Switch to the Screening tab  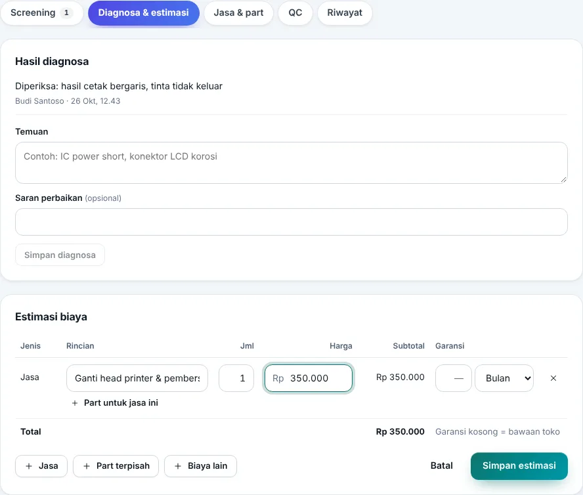[x=41, y=12]
